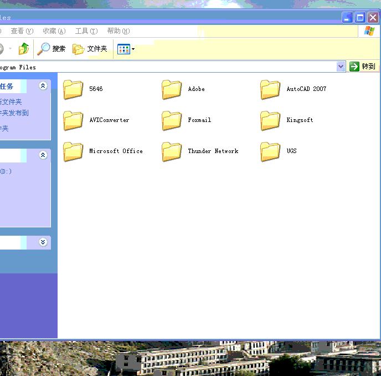Click the Kingsoft folder name
This screenshot has width=381, height=376.
pyautogui.click(x=300, y=120)
